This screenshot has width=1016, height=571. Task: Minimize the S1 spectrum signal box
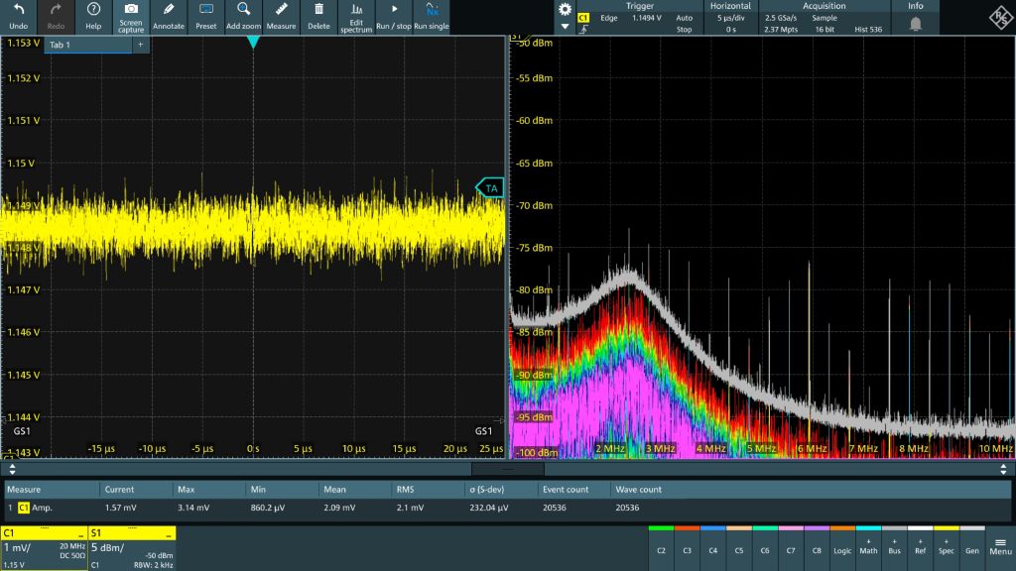click(169, 534)
